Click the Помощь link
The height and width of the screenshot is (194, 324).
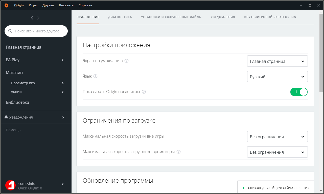(x=13, y=130)
